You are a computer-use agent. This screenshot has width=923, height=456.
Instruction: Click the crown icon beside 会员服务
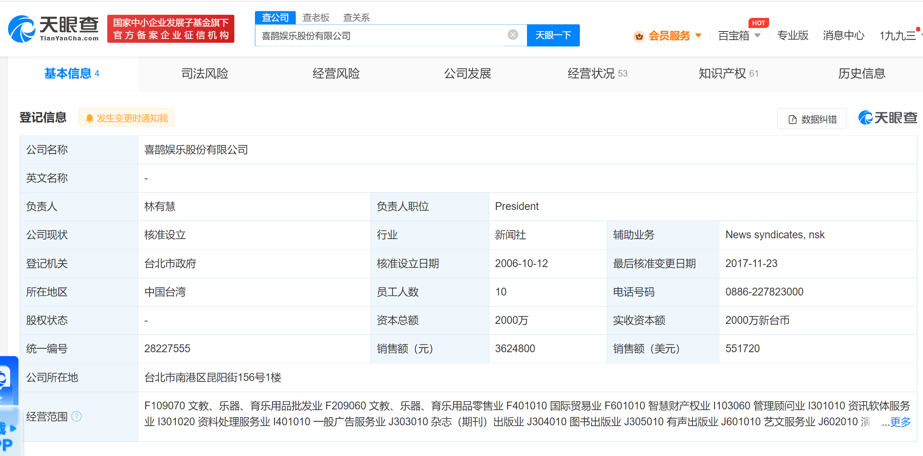click(x=639, y=36)
